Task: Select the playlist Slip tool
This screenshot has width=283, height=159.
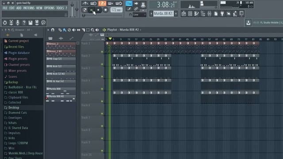Action: 79,30
